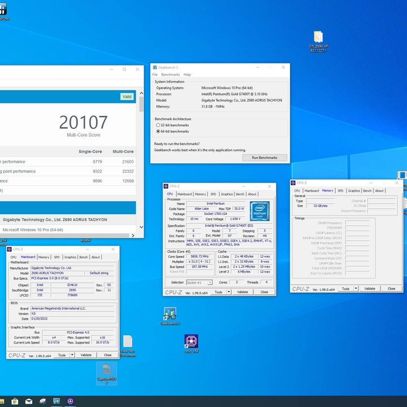Switch to Bench tab in CPU-Z CPU window
The height and width of the screenshot is (407, 407).
pyautogui.click(x=240, y=194)
